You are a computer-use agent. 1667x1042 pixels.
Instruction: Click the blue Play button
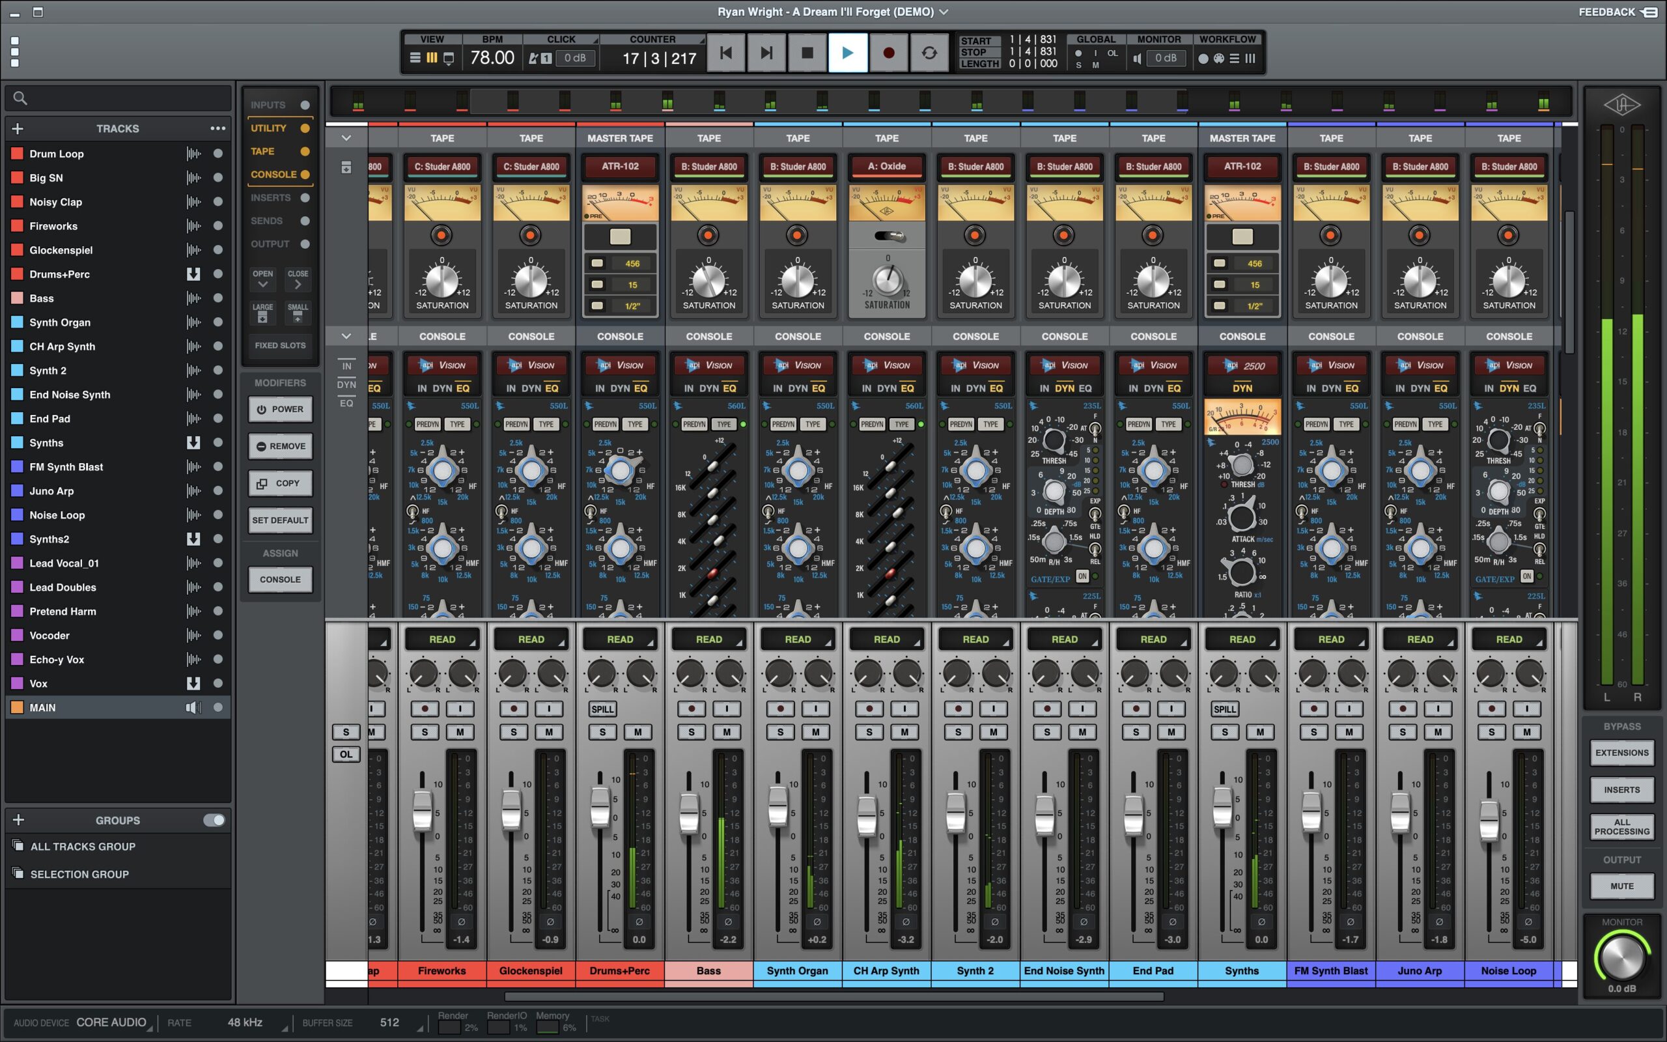tap(848, 53)
